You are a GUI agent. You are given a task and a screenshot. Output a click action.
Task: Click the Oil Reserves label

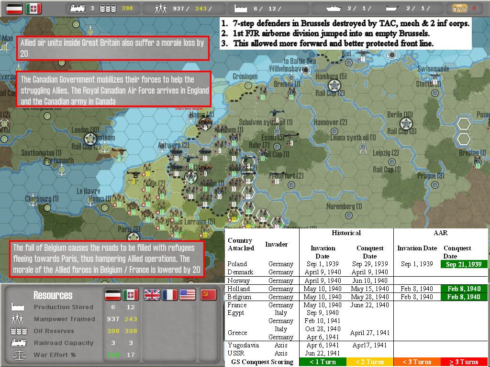54,331
